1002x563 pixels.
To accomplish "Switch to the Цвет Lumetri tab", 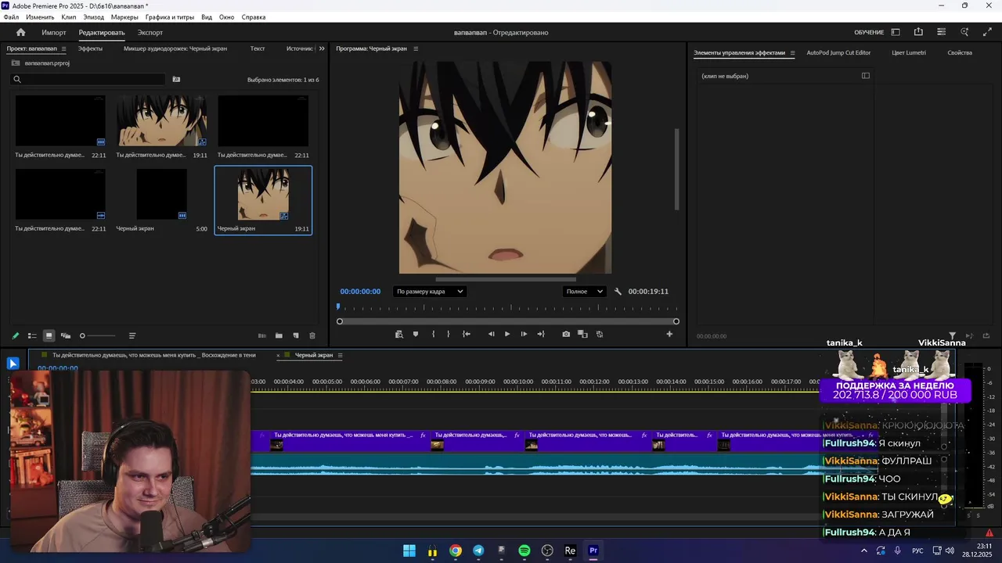I will 909,53.
